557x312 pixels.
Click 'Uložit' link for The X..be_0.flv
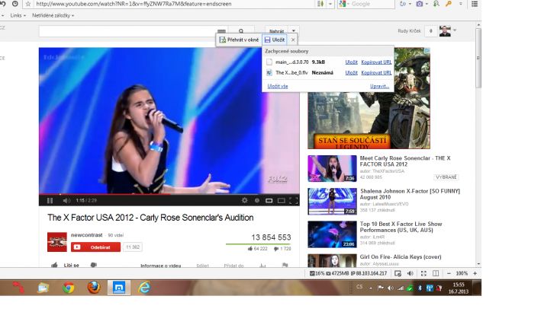351,72
